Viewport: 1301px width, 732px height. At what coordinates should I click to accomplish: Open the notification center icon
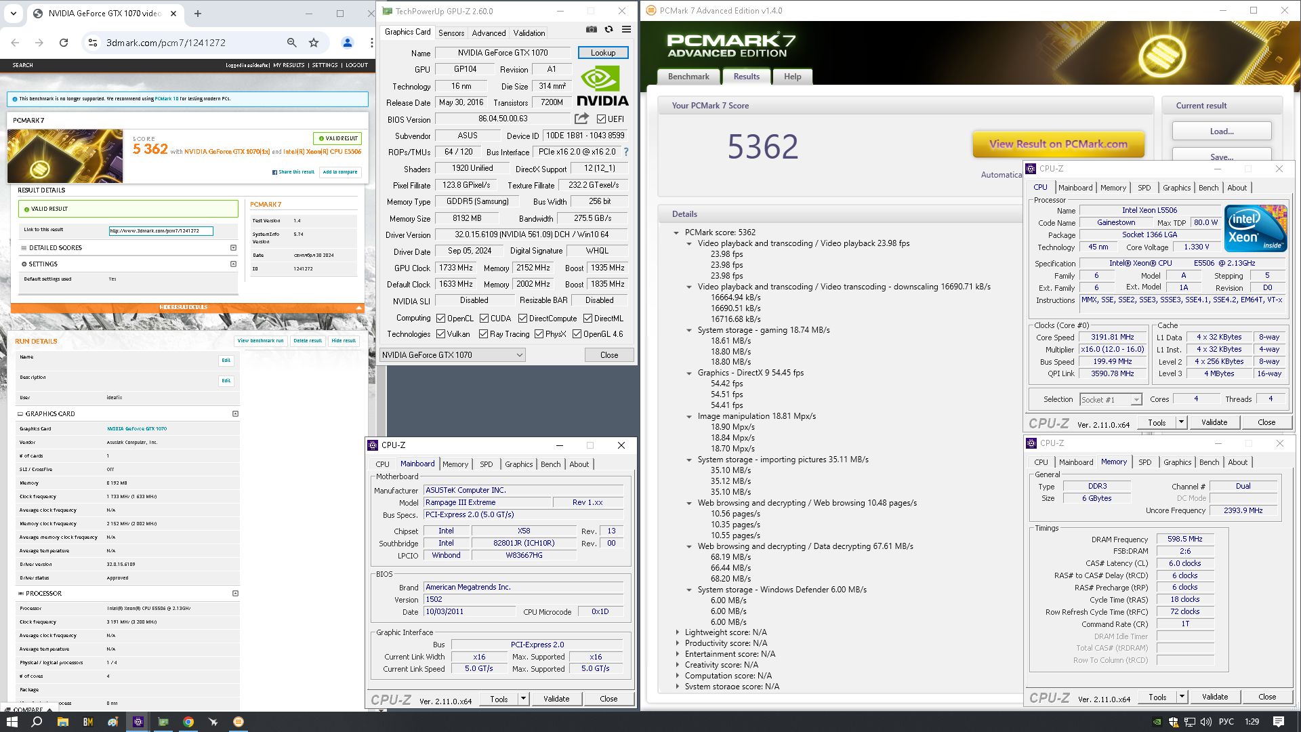[1279, 722]
